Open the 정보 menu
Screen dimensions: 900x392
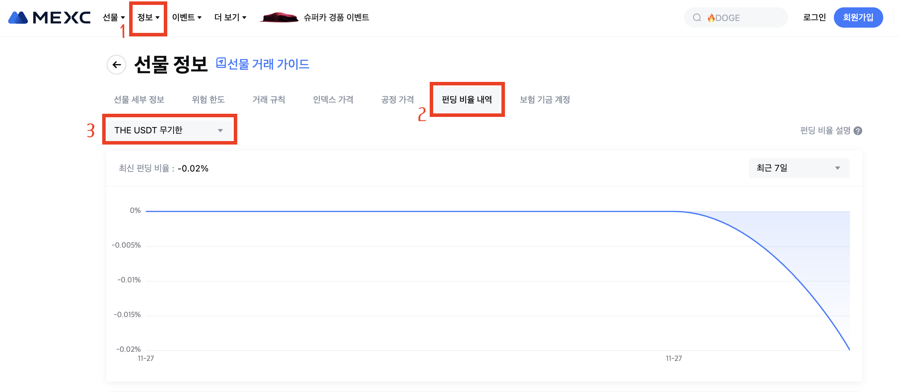point(148,17)
